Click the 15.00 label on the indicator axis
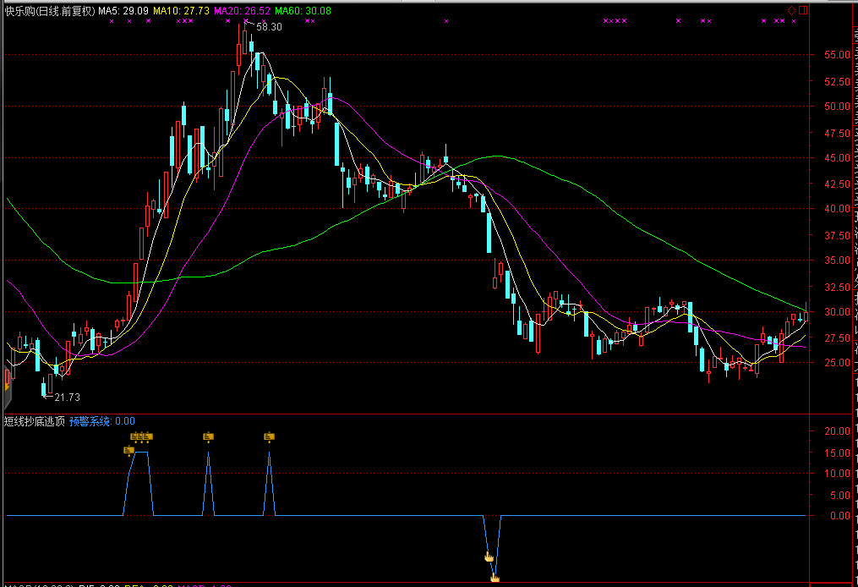 pos(838,452)
